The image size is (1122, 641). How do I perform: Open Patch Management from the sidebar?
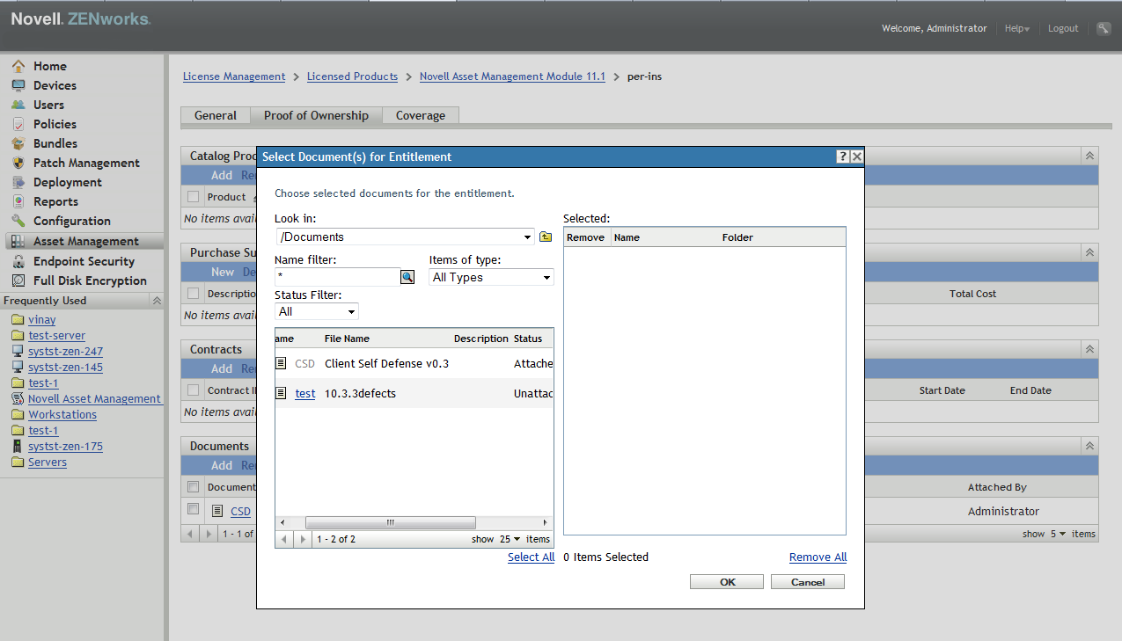(x=84, y=163)
